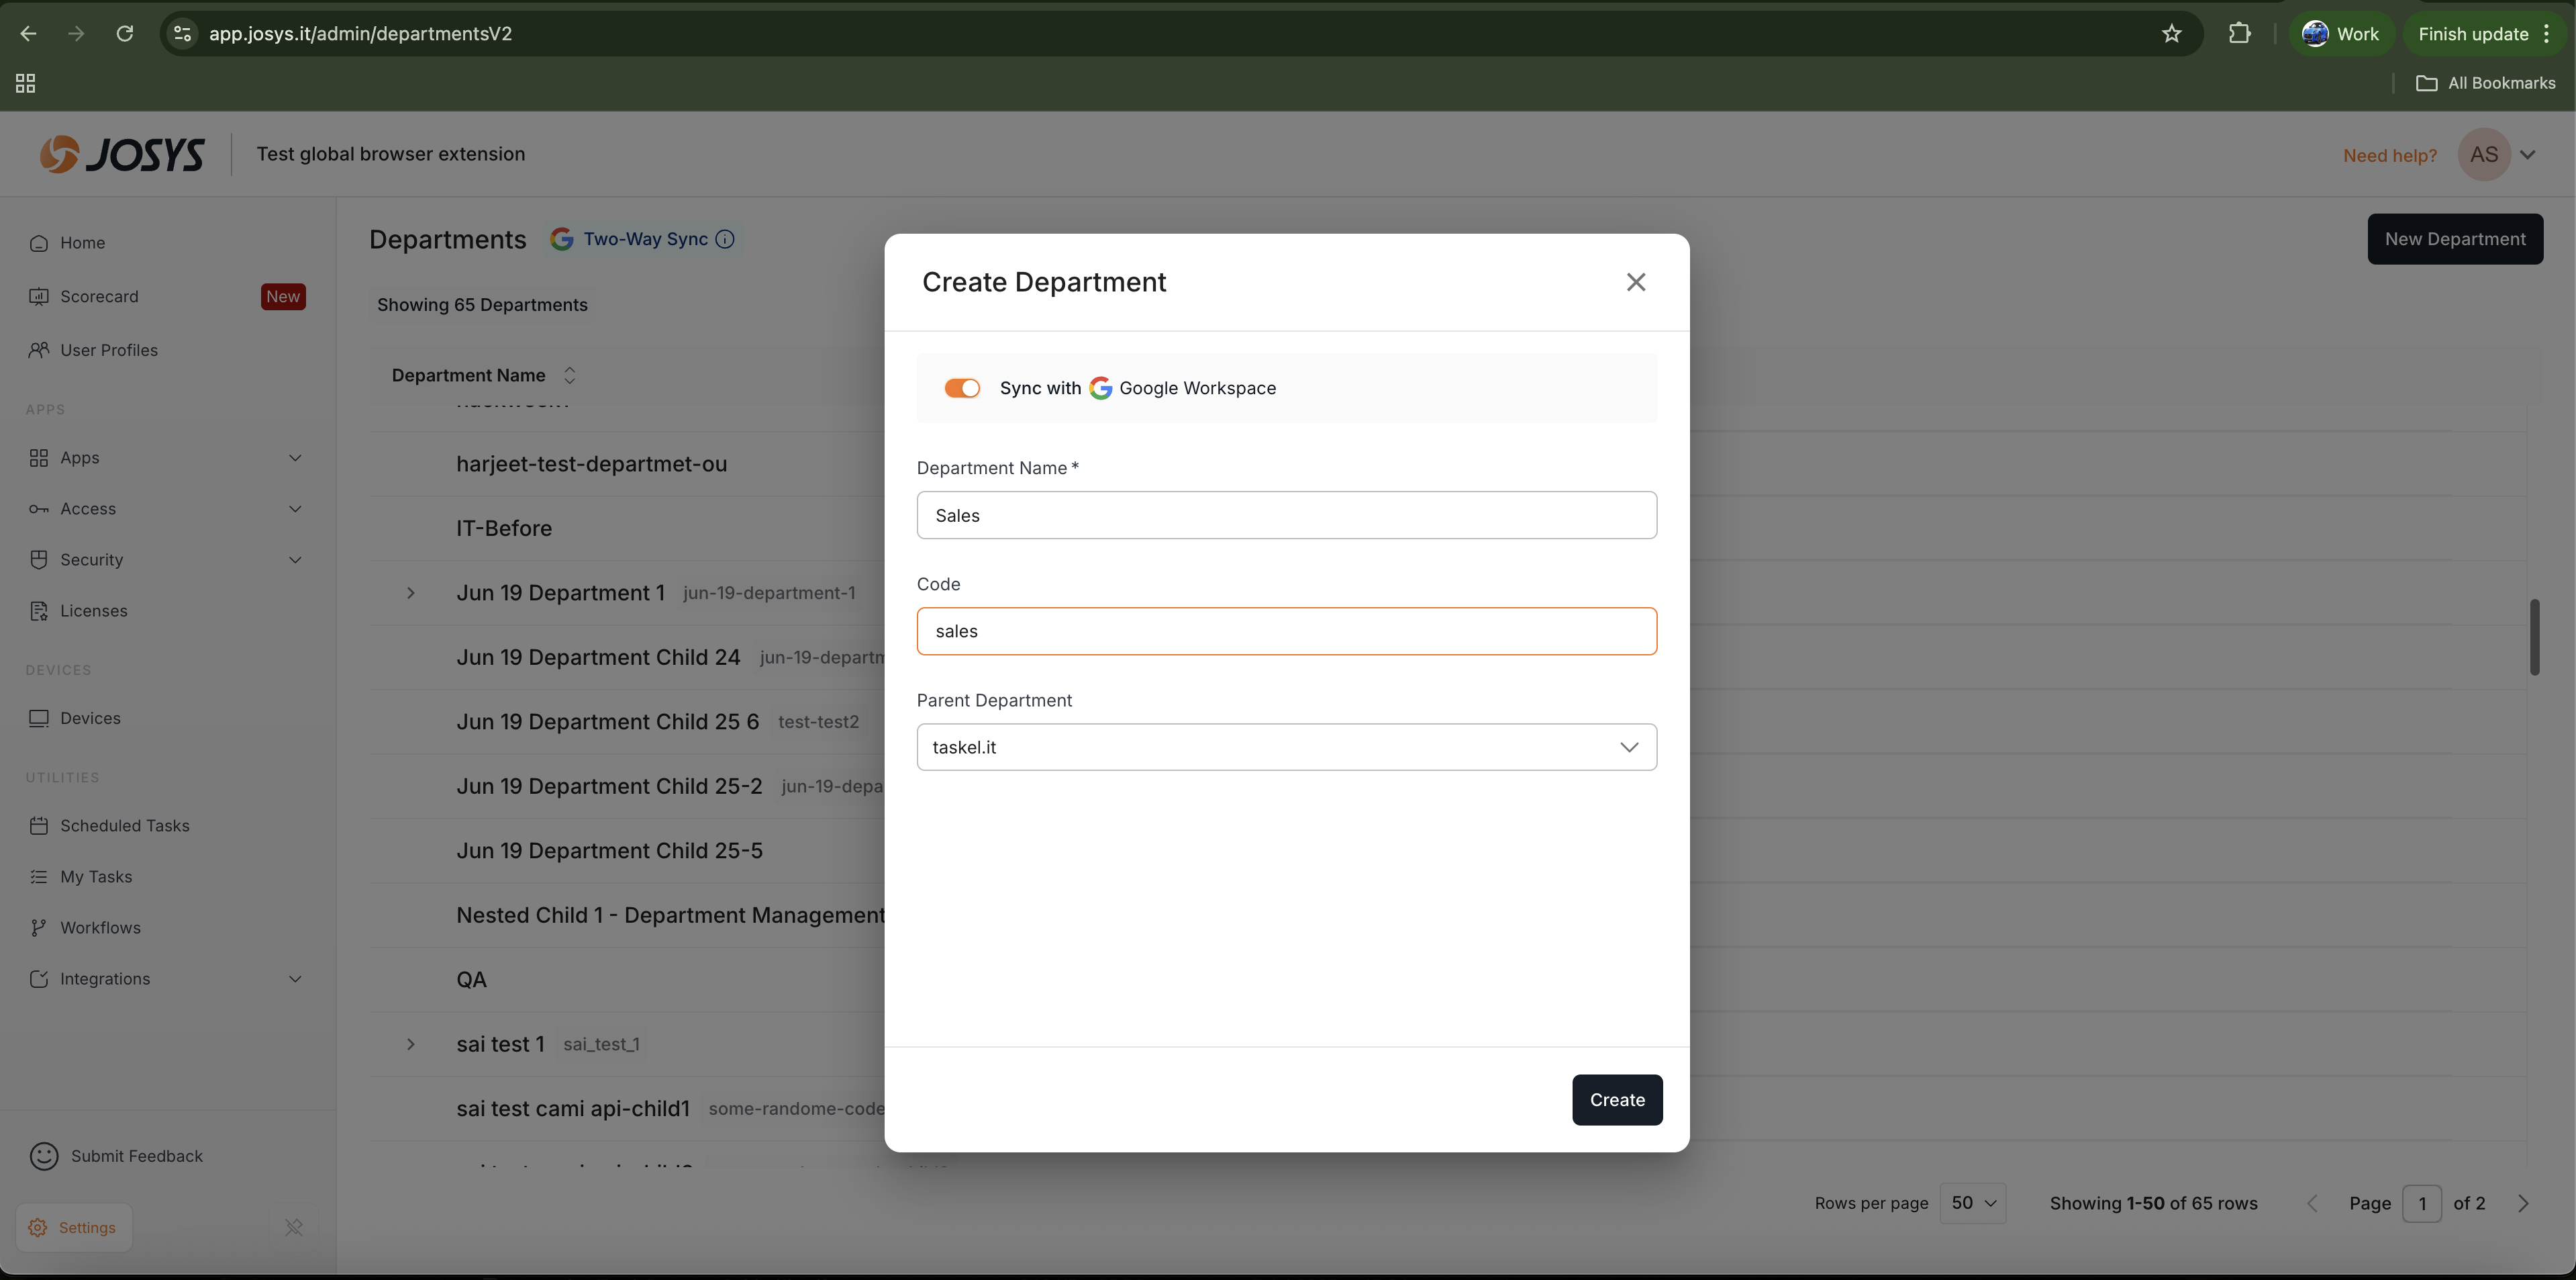Expand the Jun 19 Department 1 row
The width and height of the screenshot is (2576, 1280).
pos(411,594)
